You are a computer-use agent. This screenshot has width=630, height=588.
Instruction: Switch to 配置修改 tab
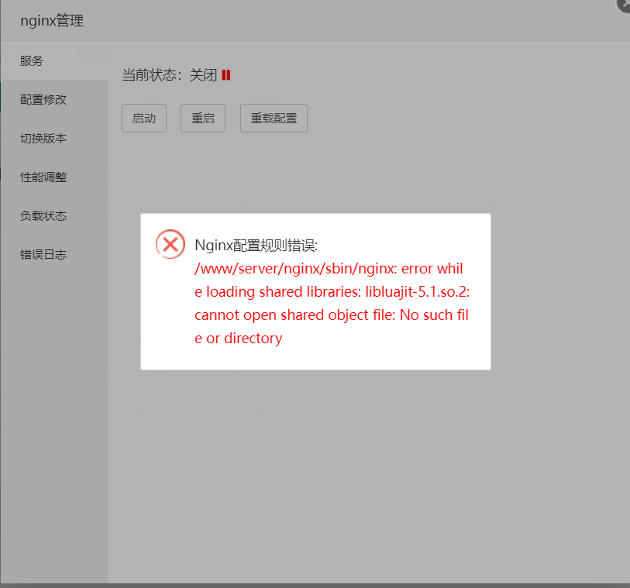tap(53, 100)
